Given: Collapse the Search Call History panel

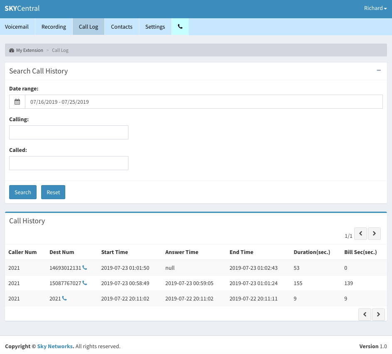Looking at the screenshot, I should 379,71.
